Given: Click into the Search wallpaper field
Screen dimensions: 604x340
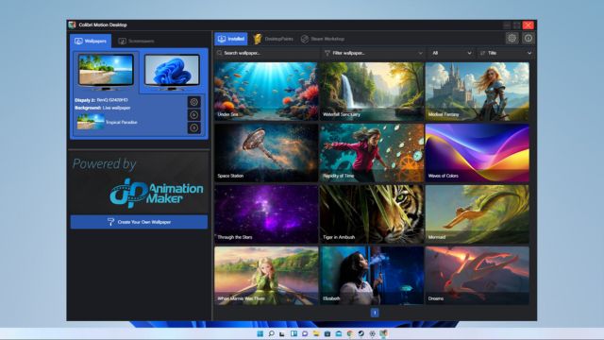Looking at the screenshot, I should tap(267, 53).
